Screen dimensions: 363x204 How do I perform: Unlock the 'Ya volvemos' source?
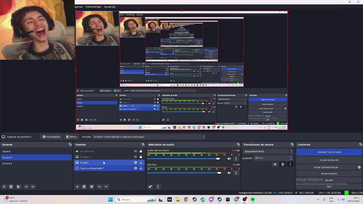click(141, 151)
